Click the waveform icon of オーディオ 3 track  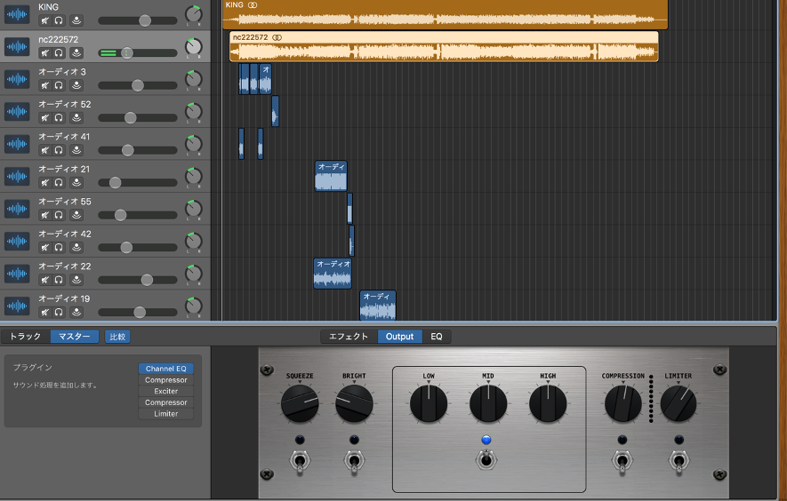pyautogui.click(x=17, y=79)
